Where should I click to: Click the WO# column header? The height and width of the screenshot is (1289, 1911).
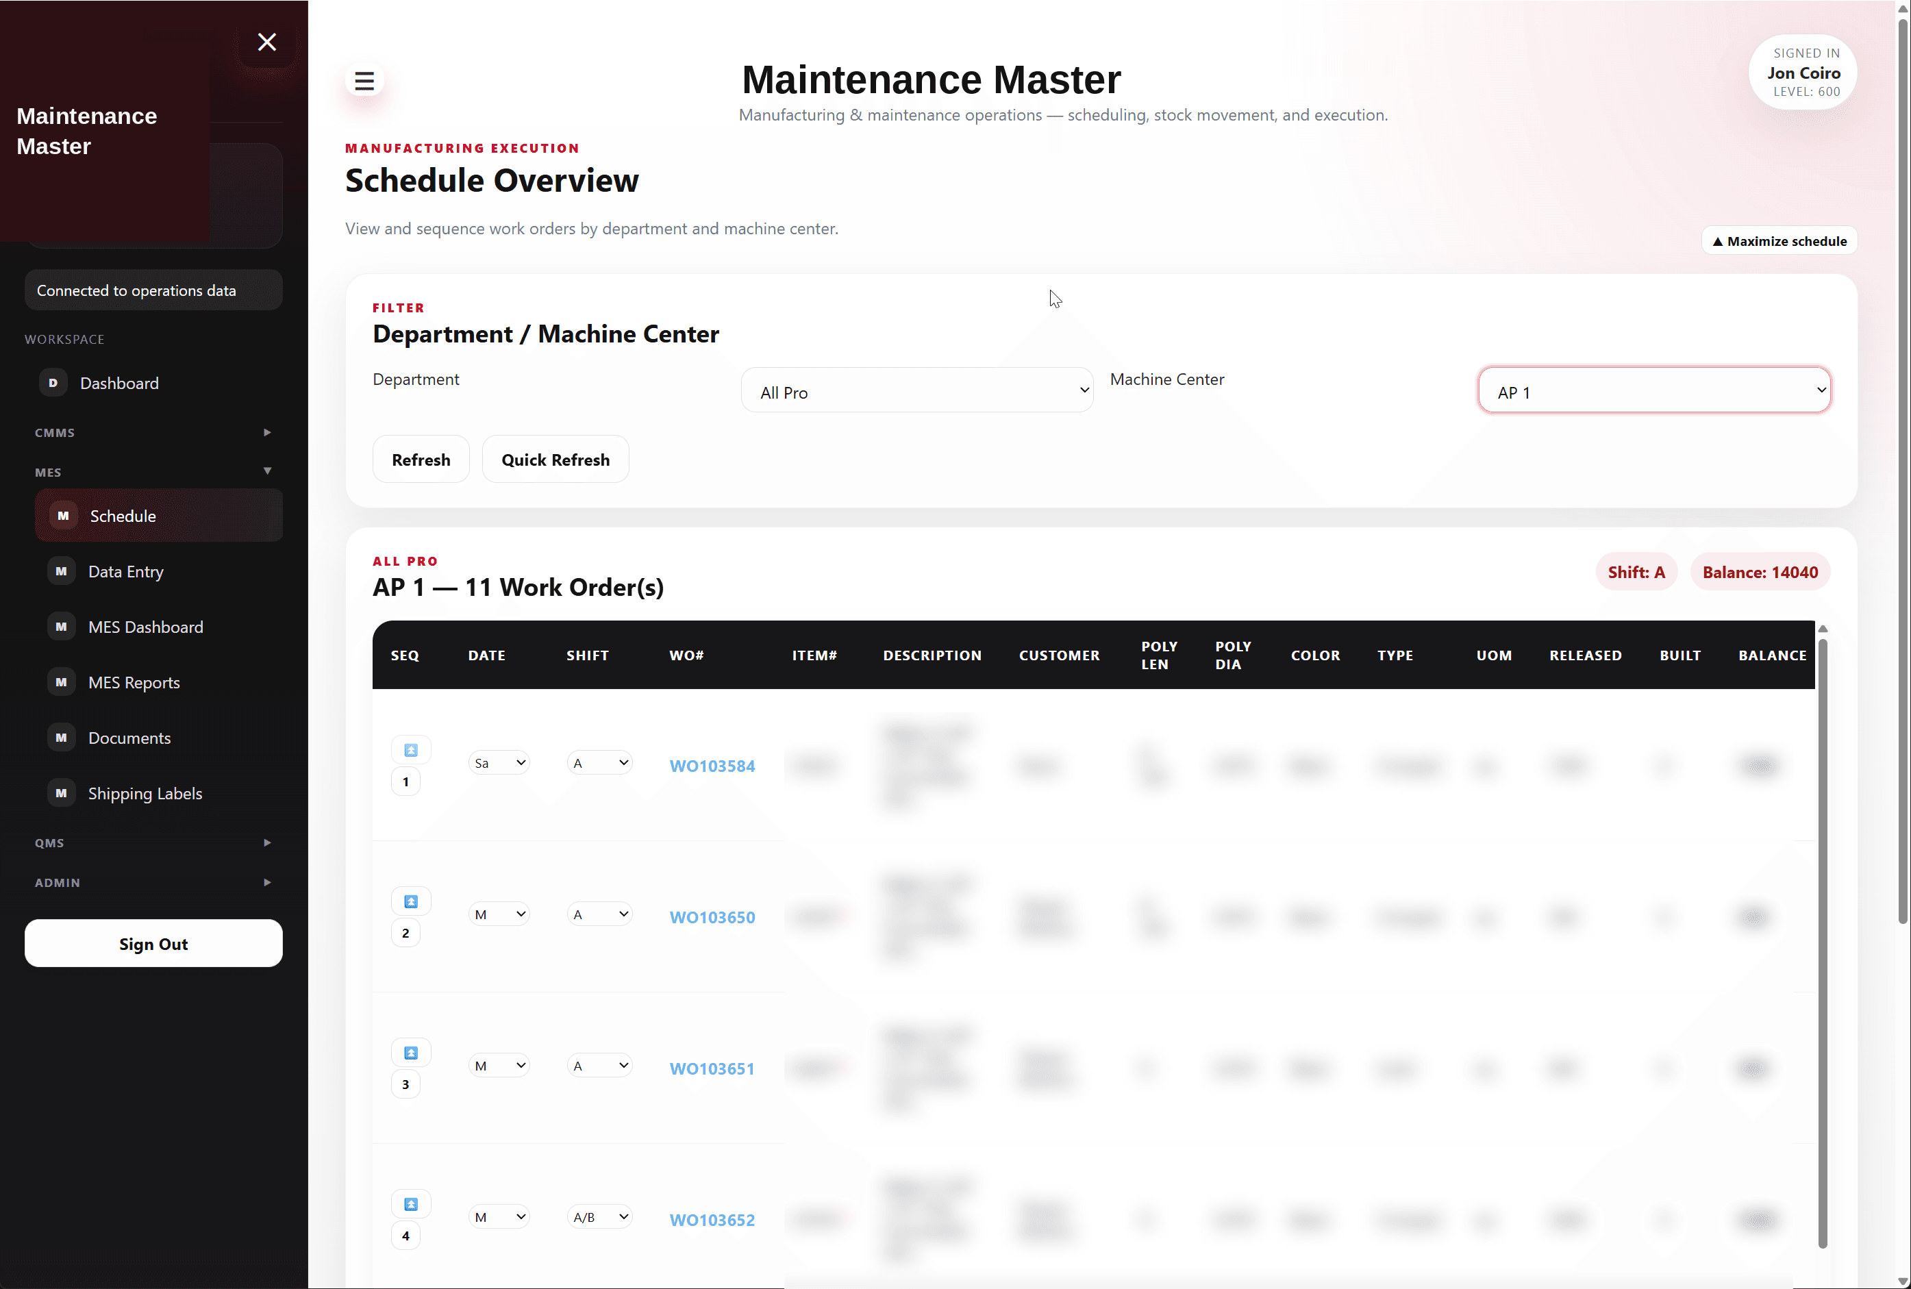tap(686, 655)
